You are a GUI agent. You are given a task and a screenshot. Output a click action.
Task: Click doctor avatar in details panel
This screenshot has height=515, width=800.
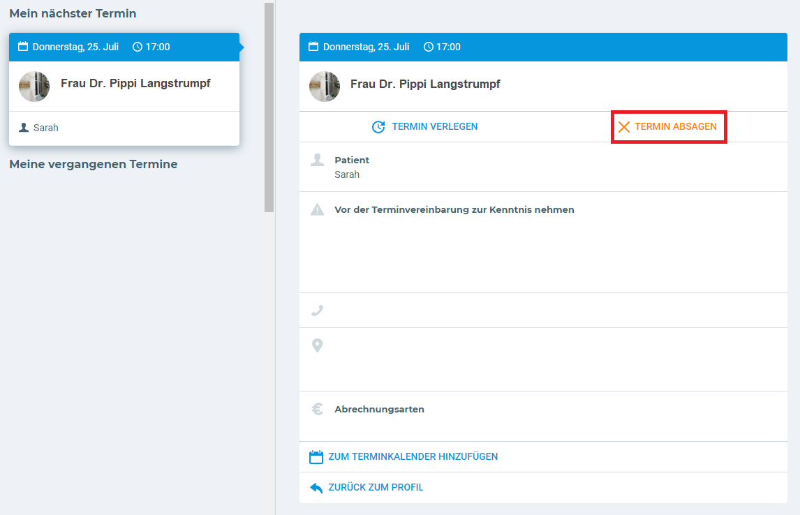coord(325,87)
